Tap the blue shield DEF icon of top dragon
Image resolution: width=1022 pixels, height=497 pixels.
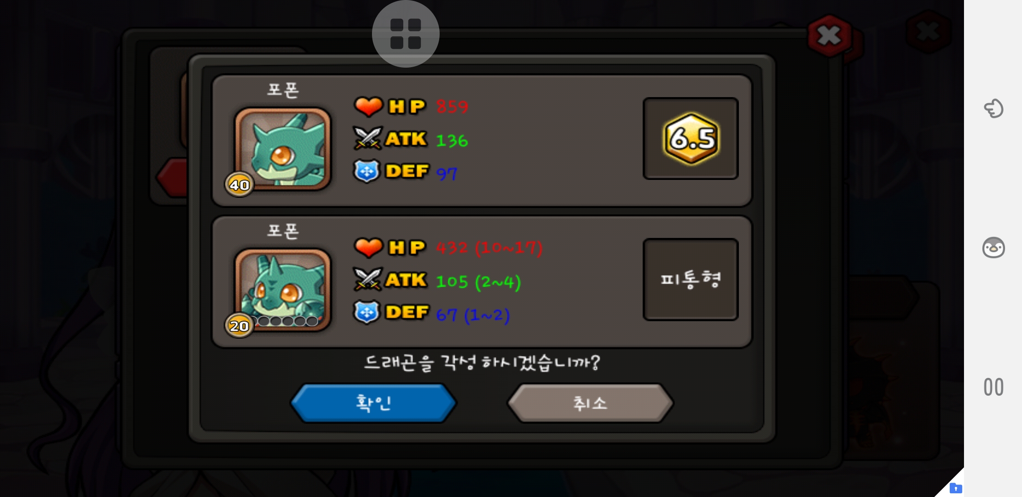click(x=366, y=171)
